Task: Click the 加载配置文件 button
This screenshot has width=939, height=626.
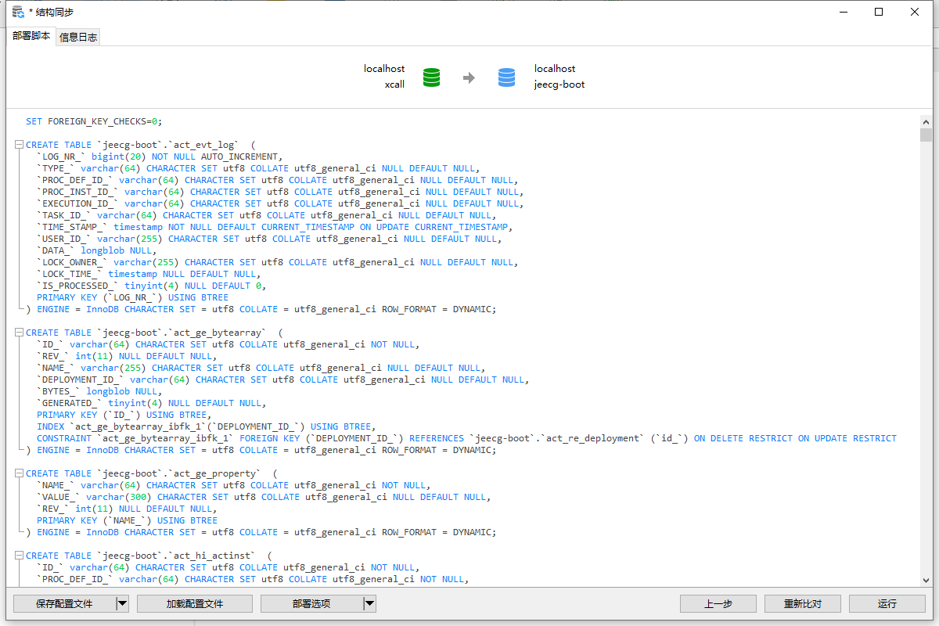Action: 193,603
